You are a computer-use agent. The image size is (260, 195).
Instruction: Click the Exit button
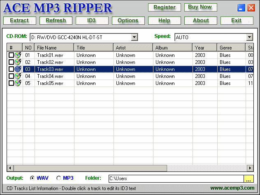pos(237,21)
